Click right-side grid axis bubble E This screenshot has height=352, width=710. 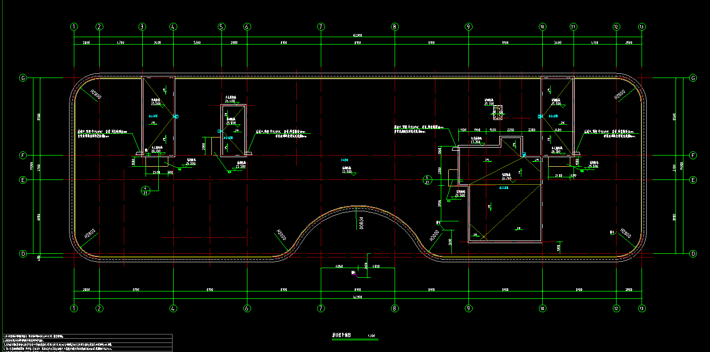[x=693, y=180]
